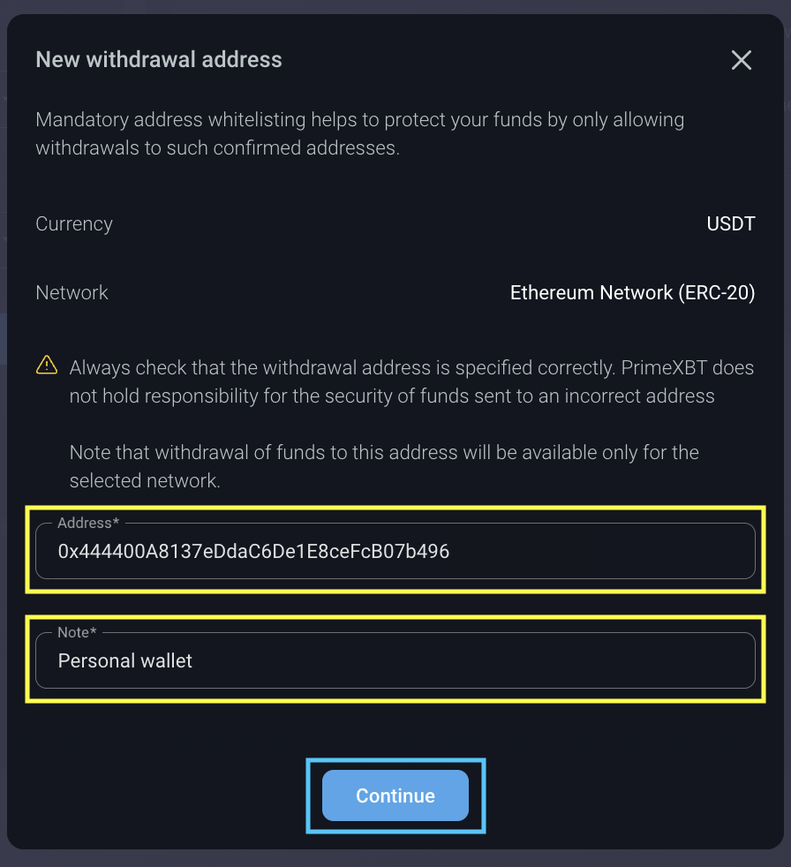
Task: Click the New withdrawal address heading
Action: (159, 60)
